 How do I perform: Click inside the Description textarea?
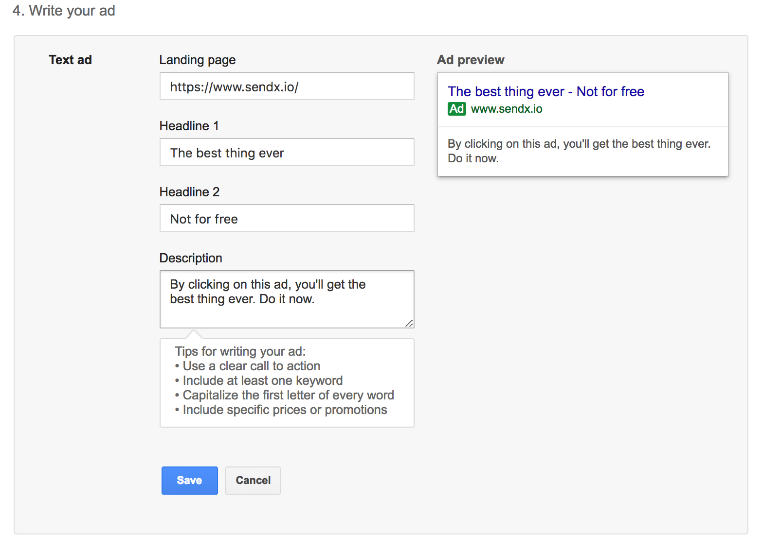[287, 299]
